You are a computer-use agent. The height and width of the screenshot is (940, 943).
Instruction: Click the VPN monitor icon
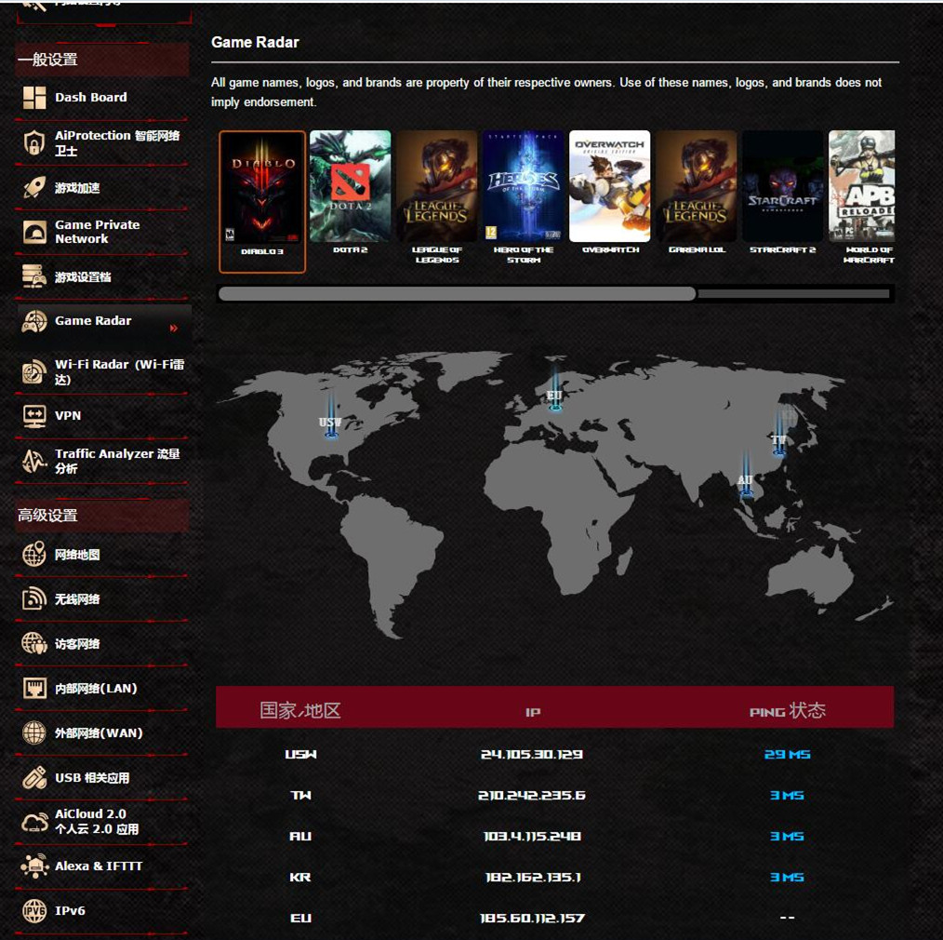tap(34, 416)
